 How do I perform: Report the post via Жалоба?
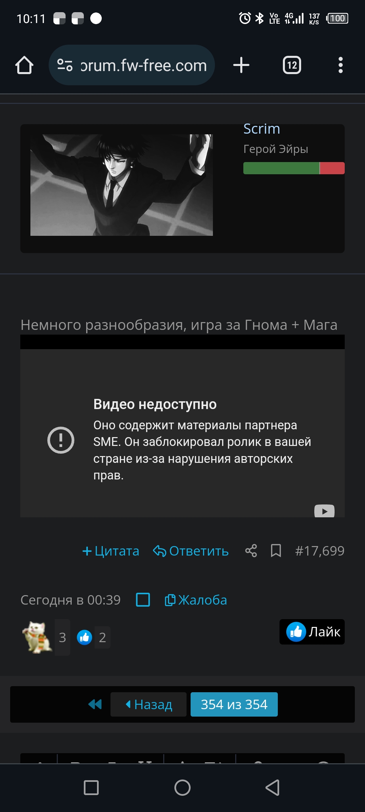coord(196,600)
